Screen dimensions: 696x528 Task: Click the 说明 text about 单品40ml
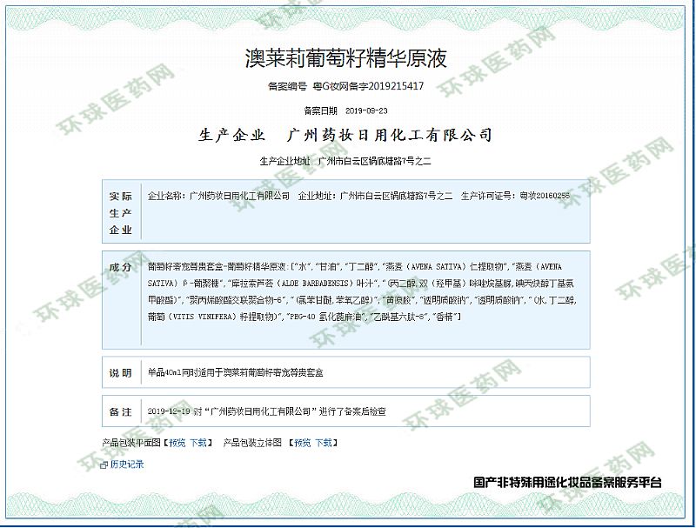(239, 373)
